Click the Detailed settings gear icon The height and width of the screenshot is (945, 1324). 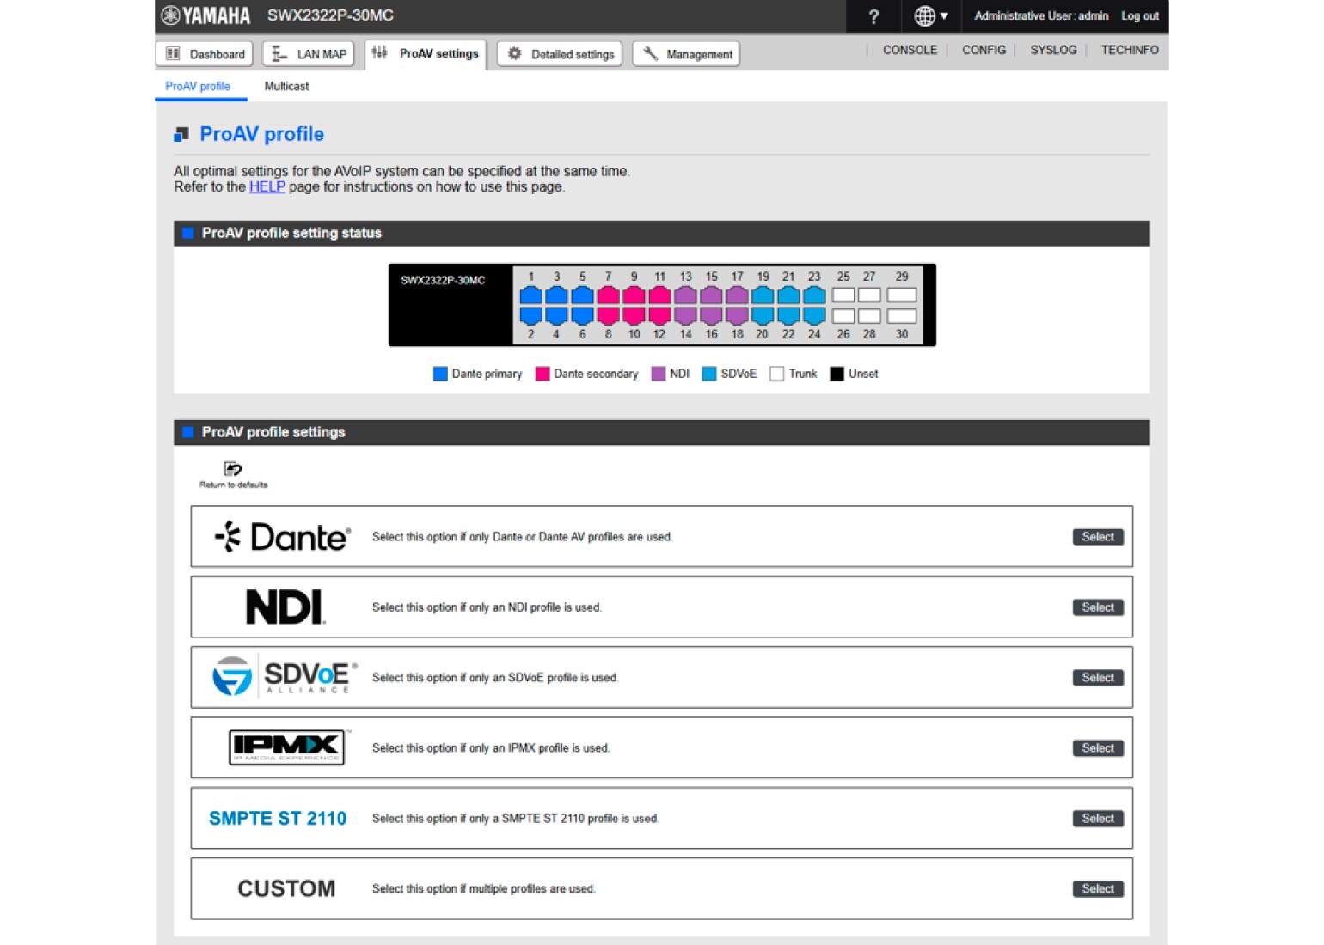(x=514, y=53)
